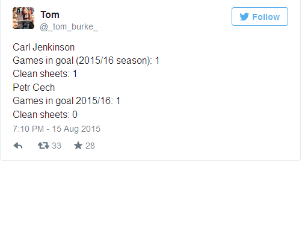Viewport: 308px width, 231px height.
Task: Click the Twitter bird icon in Follow button
Action: click(244, 17)
